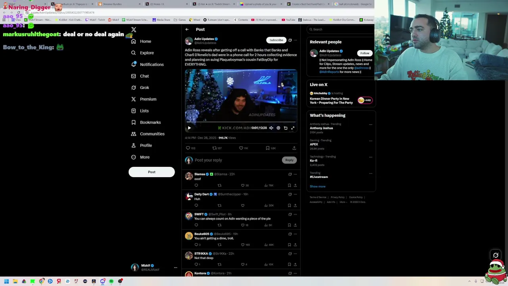Like Daily Dart's Huh reply
The image size is (508, 286).
[x=243, y=205]
